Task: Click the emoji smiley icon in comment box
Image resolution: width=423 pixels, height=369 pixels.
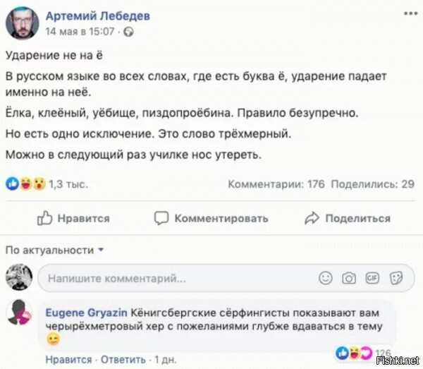Action: click(325, 278)
